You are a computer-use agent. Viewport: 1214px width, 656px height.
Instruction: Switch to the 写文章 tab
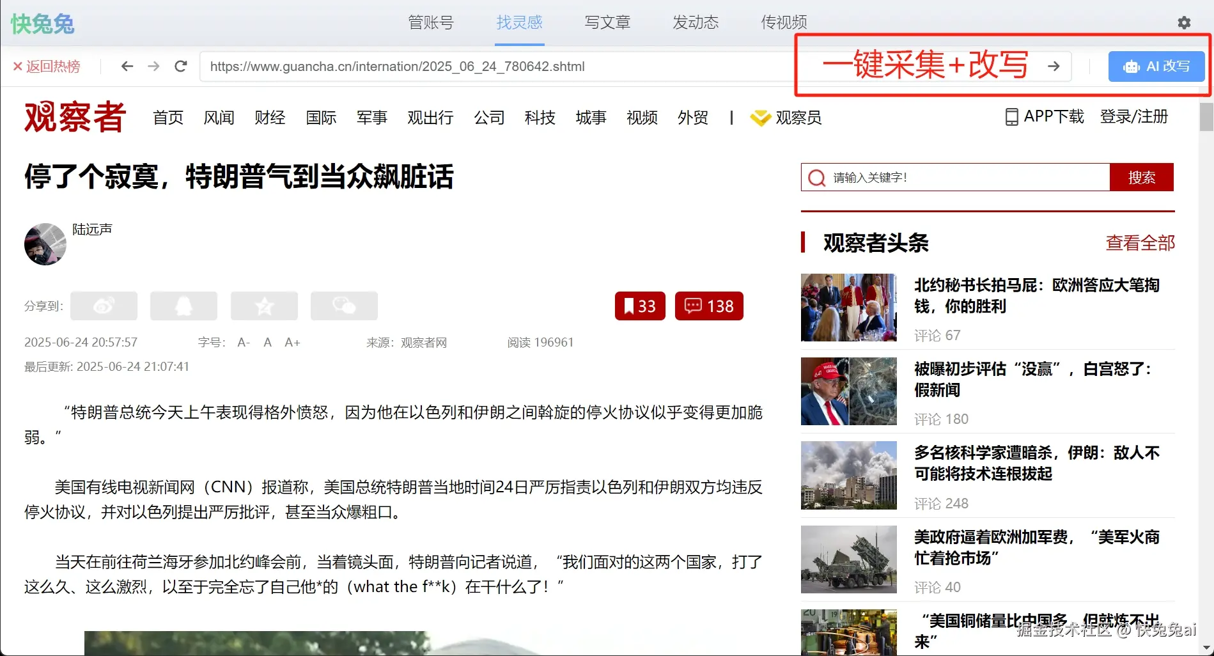(607, 22)
